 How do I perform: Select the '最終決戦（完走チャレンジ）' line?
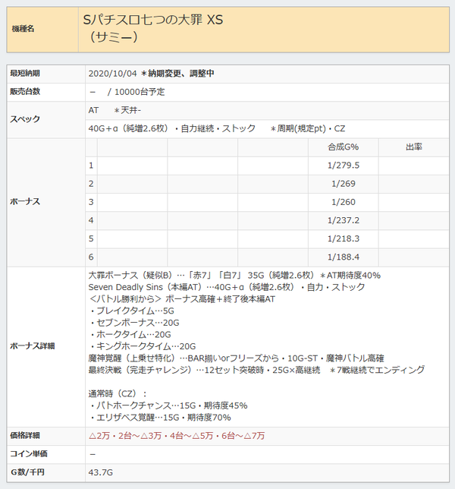pyautogui.click(x=256, y=371)
